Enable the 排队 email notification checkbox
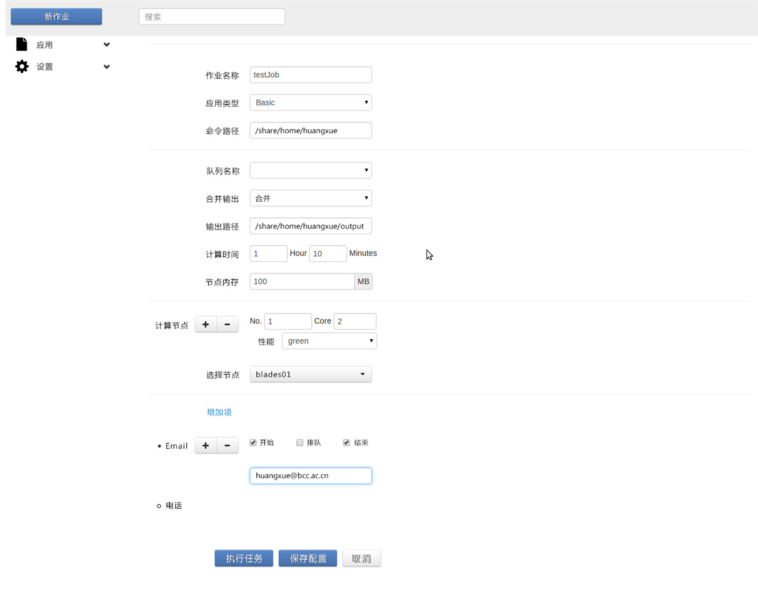Image resolution: width=758 pixels, height=614 pixels. (x=299, y=442)
